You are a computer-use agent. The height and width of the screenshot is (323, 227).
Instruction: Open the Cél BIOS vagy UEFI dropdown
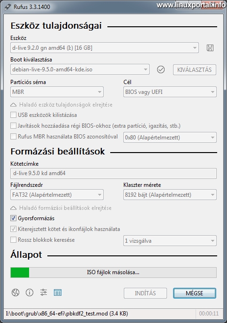[x=170, y=92]
